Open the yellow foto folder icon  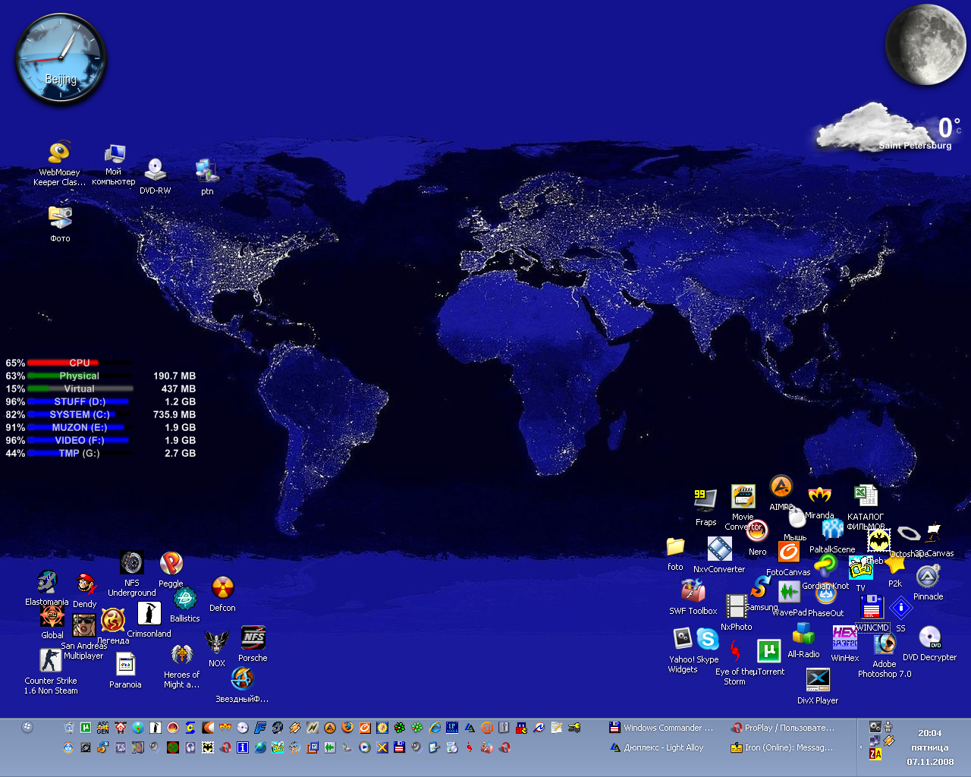675,547
